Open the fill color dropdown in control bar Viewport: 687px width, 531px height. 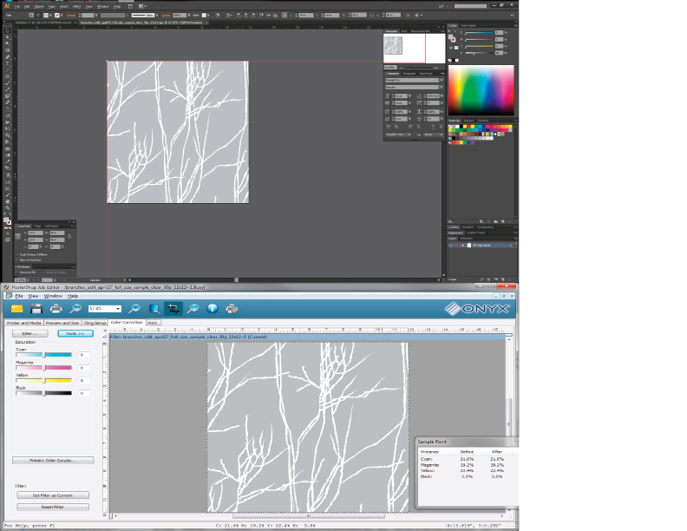50,15
